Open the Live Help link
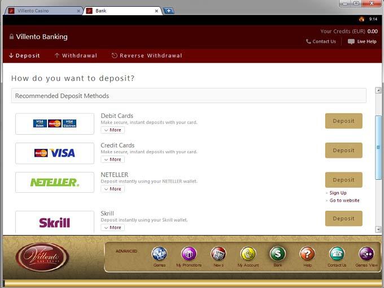The image size is (384, 288). pos(366,42)
